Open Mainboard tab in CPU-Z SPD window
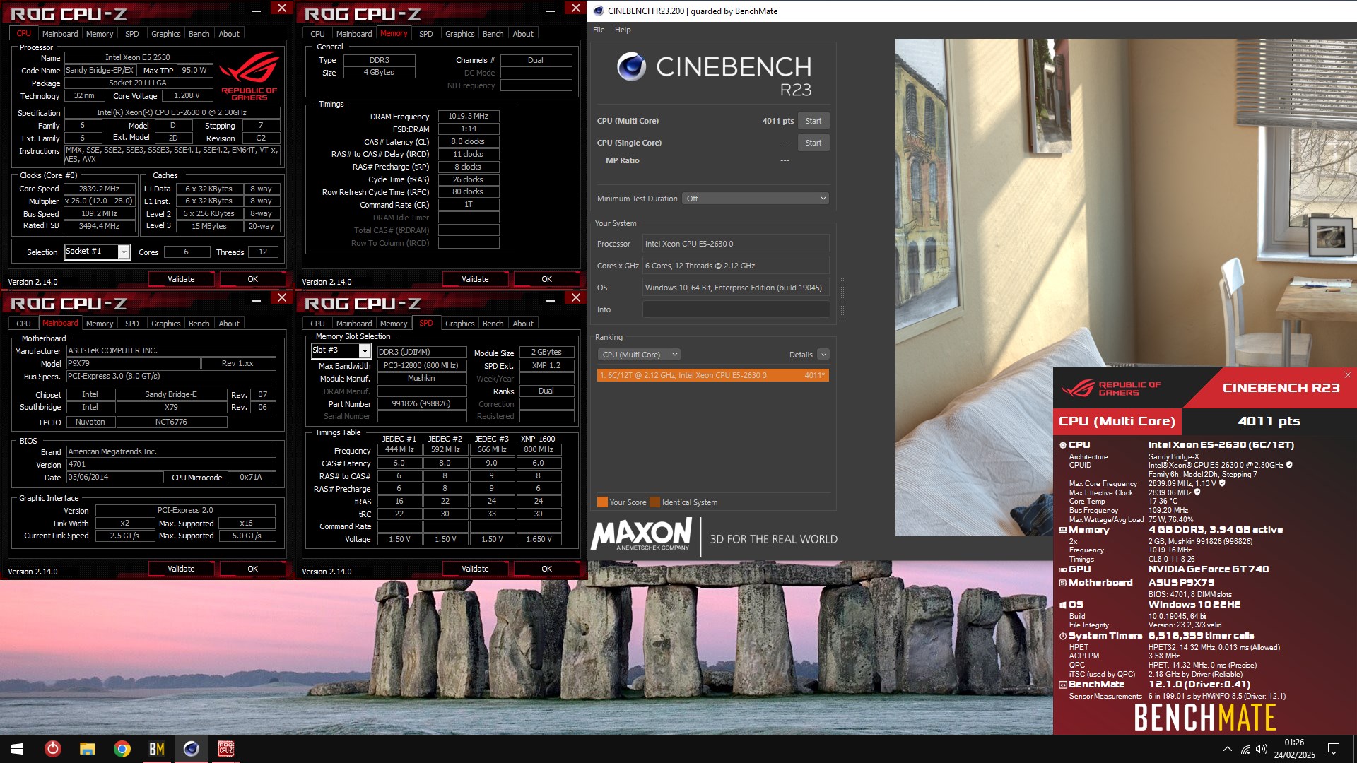This screenshot has width=1357, height=763. [354, 324]
